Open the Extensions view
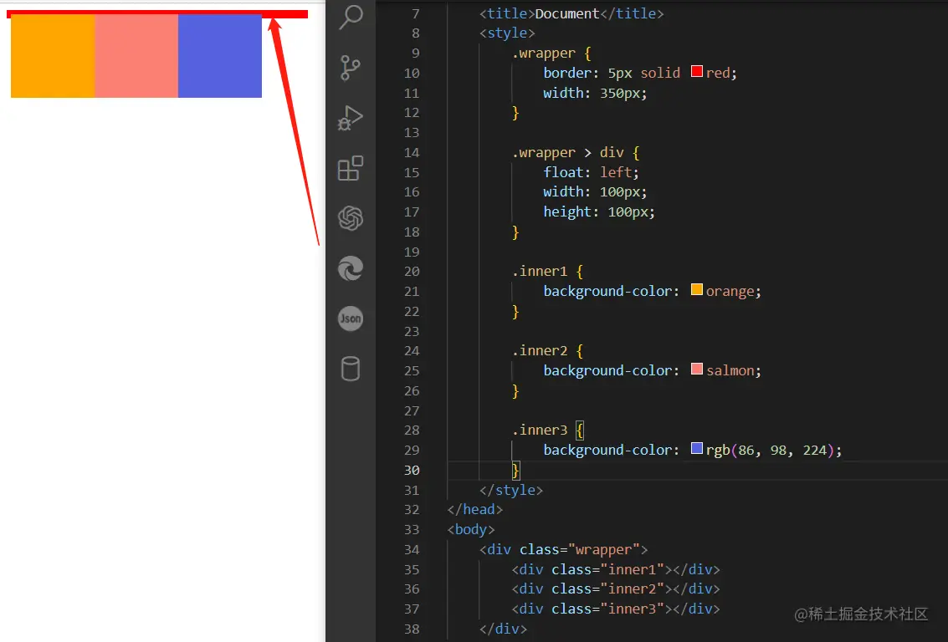The width and height of the screenshot is (948, 642). click(x=351, y=168)
